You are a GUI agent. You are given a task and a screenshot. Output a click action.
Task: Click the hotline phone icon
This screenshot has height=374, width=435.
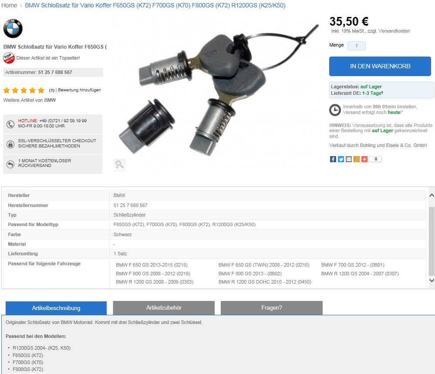[x=10, y=124]
